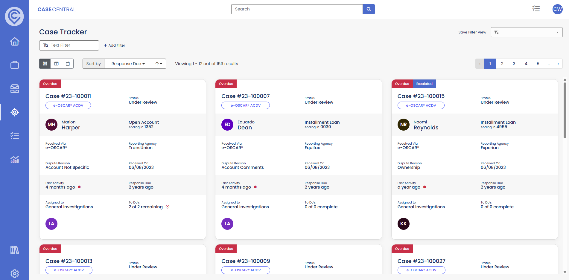569x280 pixels.
Task: Go to the next results page arrow
Action: [558, 64]
